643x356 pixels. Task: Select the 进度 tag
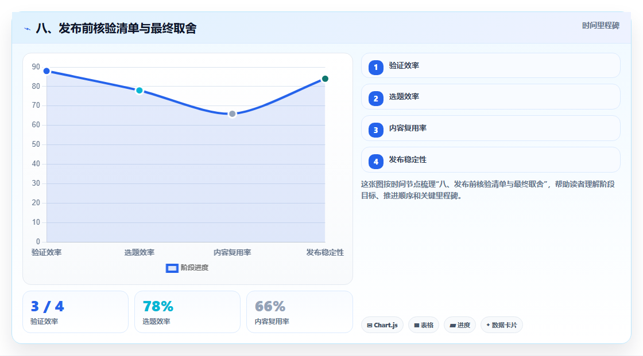(x=460, y=325)
